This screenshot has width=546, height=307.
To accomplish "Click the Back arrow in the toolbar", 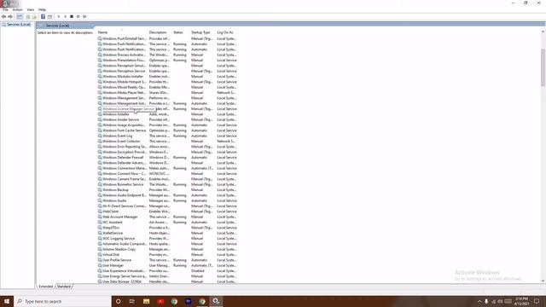I will tap(3, 17).
